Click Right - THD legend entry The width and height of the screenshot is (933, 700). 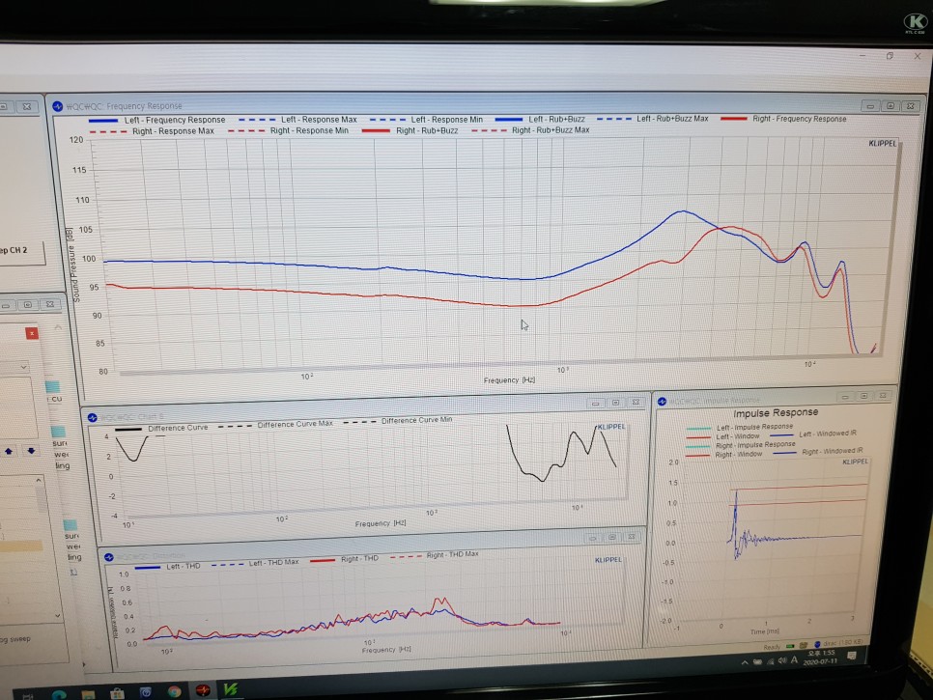coord(345,559)
